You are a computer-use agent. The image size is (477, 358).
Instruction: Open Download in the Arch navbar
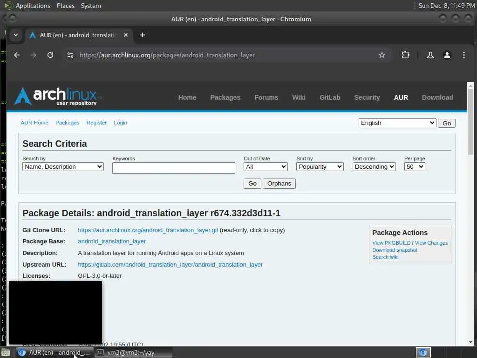click(437, 97)
